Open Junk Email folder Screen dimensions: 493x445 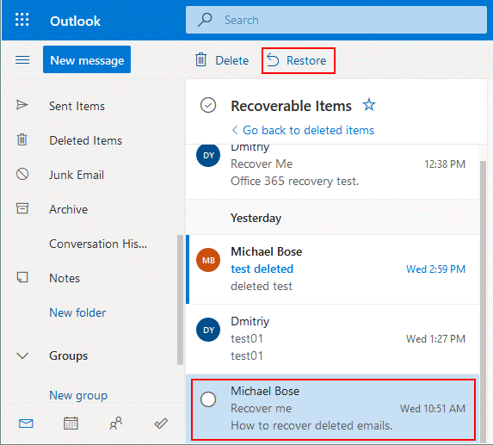[77, 175]
